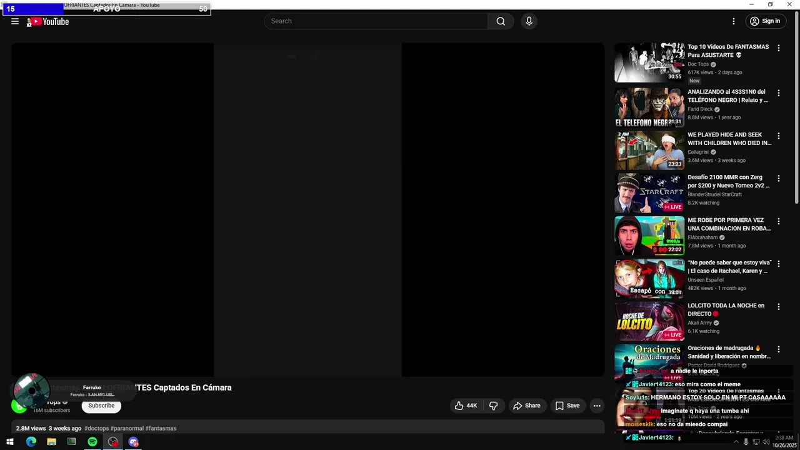Open Discord from taskbar
The image size is (800, 450).
[x=133, y=442]
